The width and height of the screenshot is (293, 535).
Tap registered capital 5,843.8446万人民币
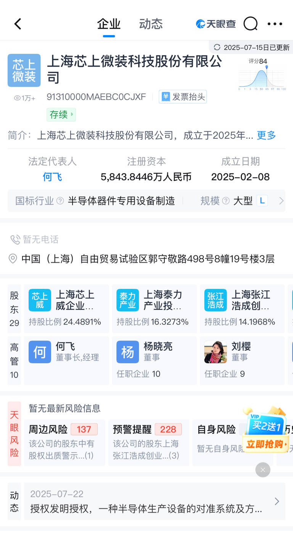(x=146, y=177)
